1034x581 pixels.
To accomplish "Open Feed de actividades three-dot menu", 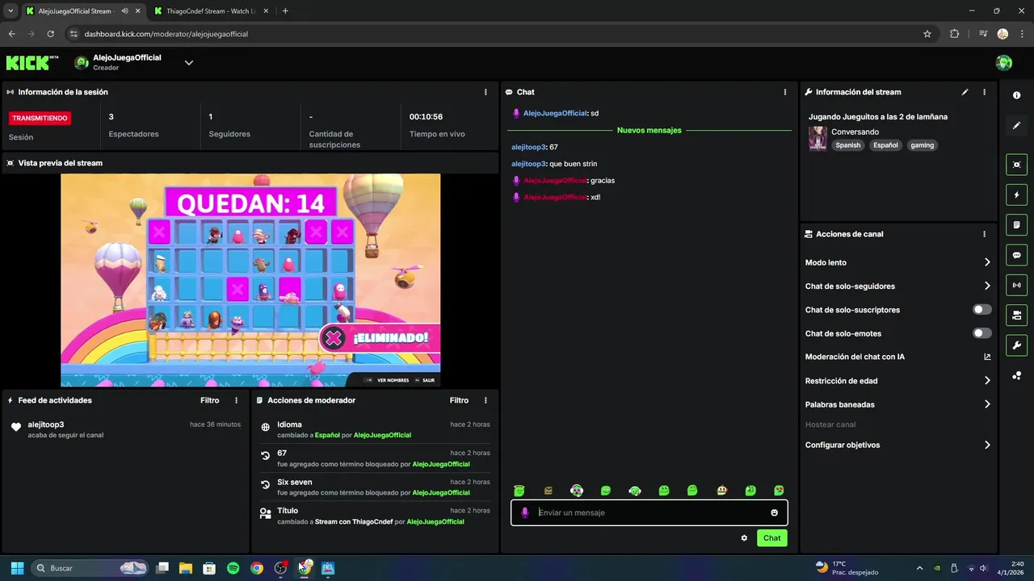I will tap(237, 400).
